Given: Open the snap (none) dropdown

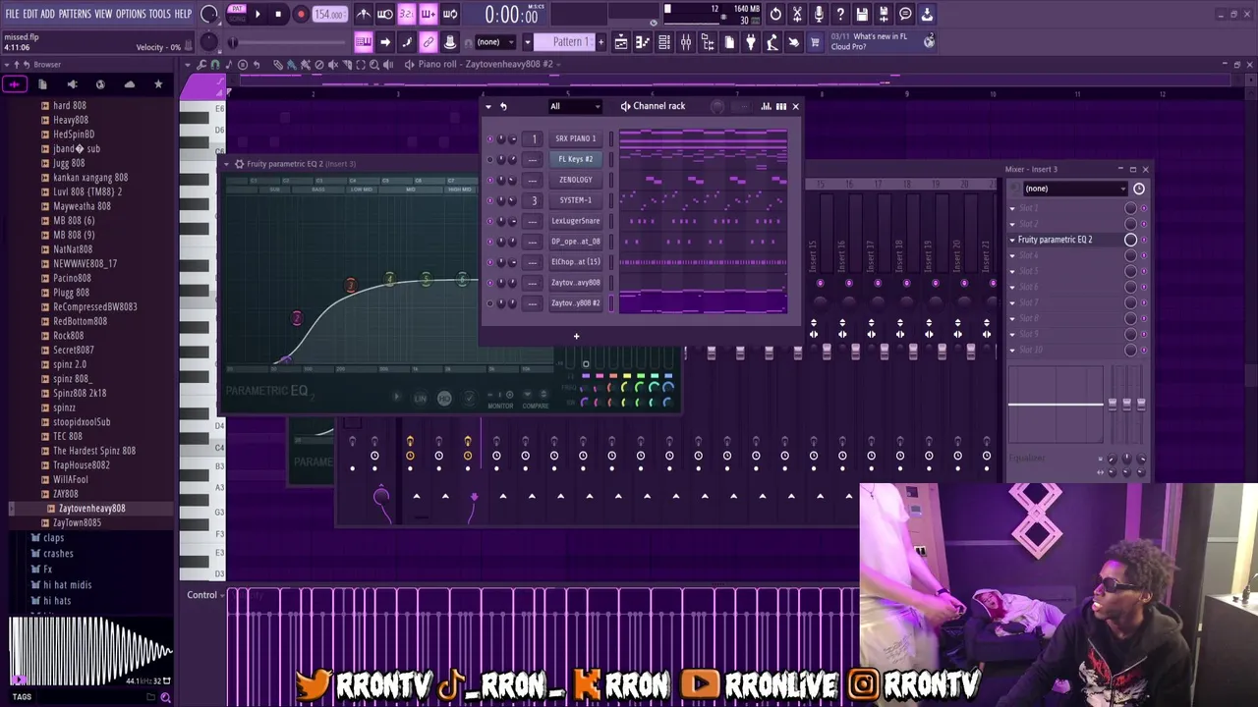Looking at the screenshot, I should pyautogui.click(x=495, y=42).
